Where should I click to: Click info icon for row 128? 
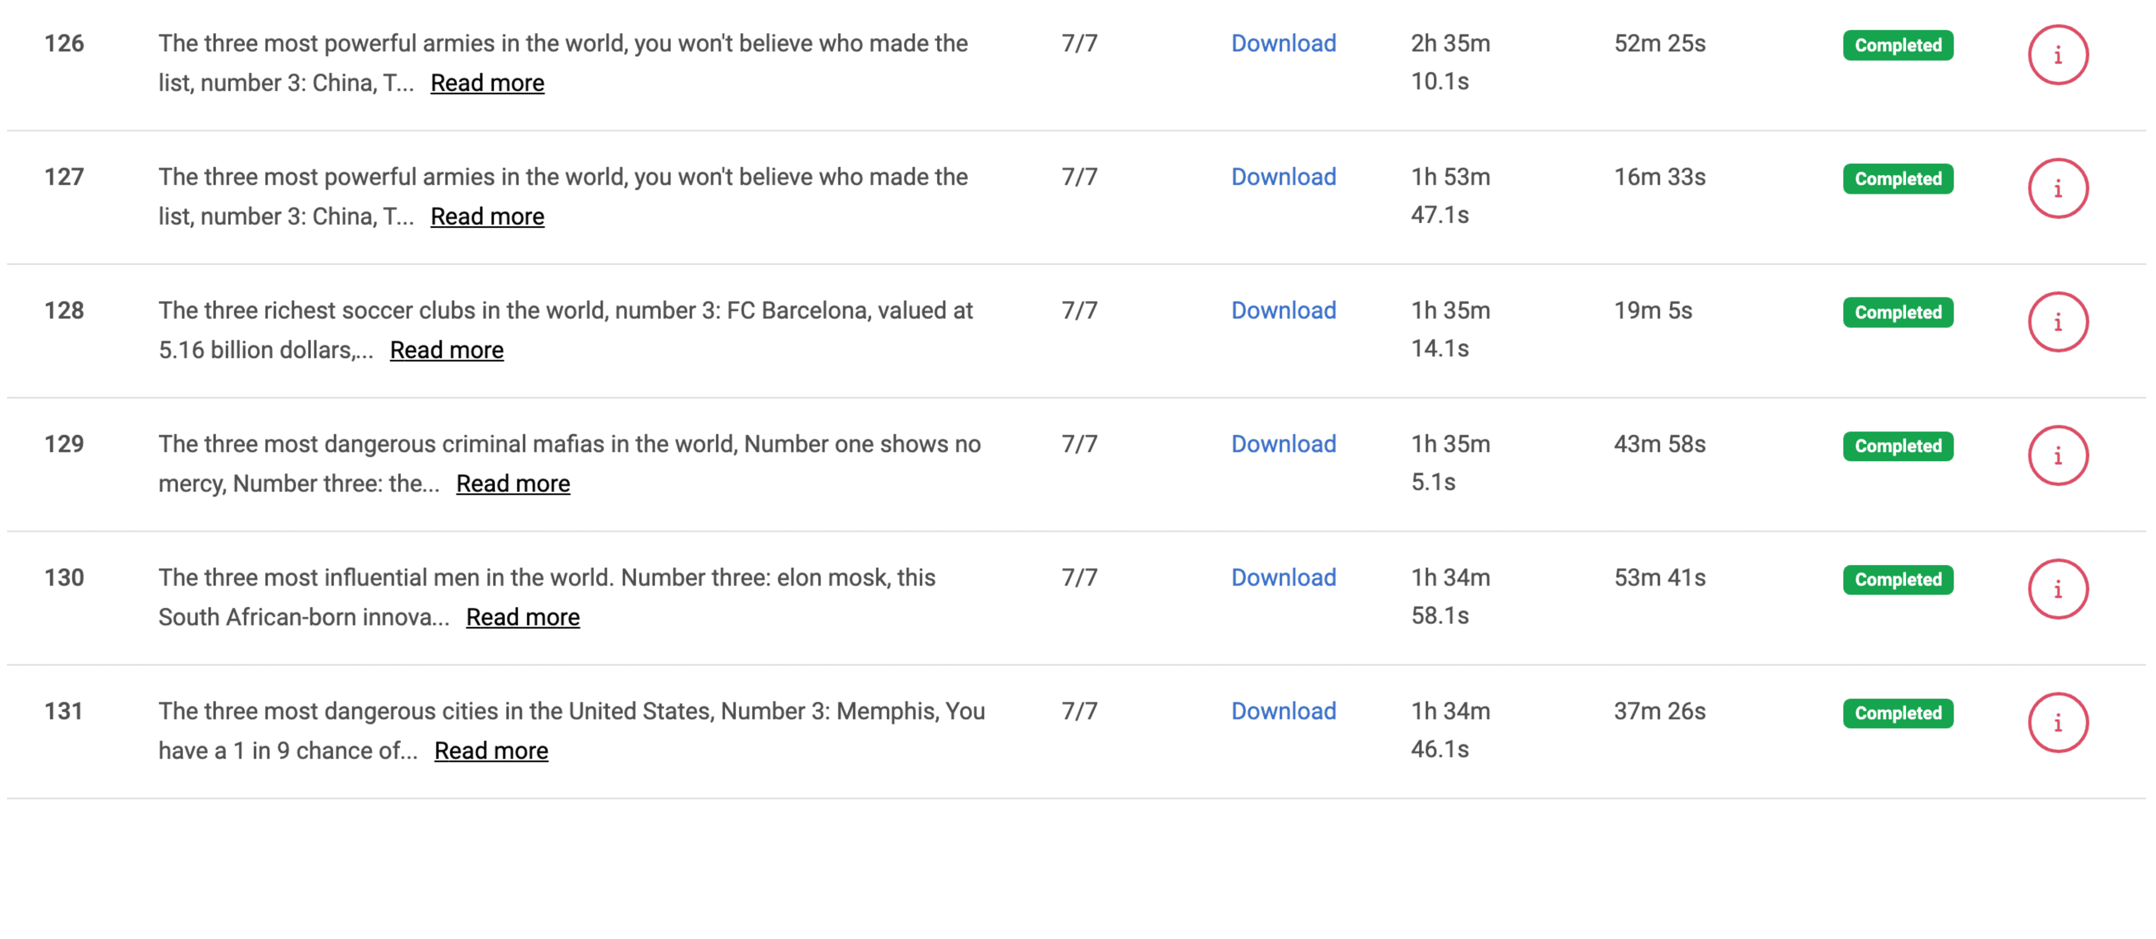click(2057, 322)
